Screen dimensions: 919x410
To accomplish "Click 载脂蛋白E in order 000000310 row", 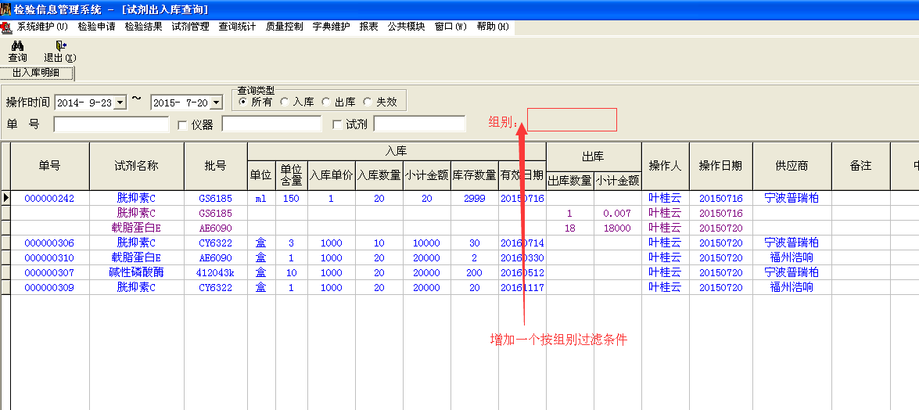I will [x=136, y=257].
